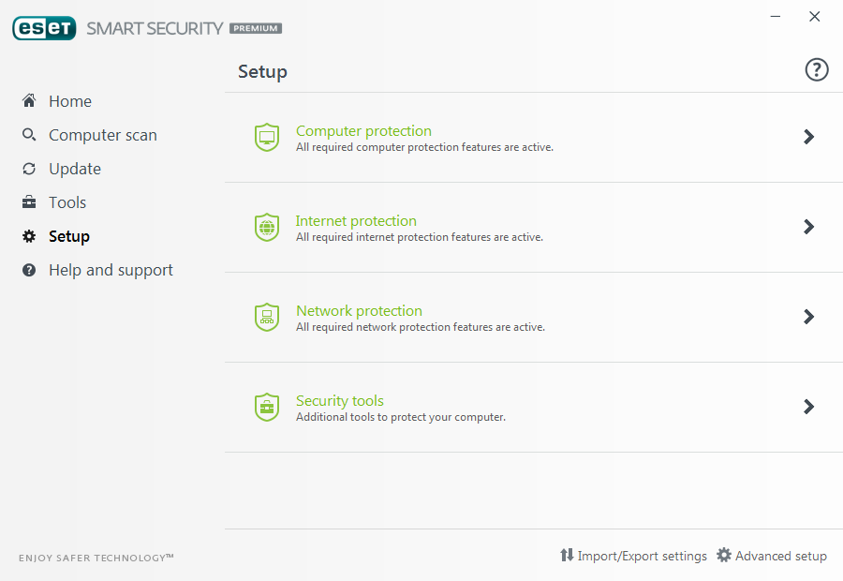
Task: Minimize the ESET window
Action: pos(776,17)
